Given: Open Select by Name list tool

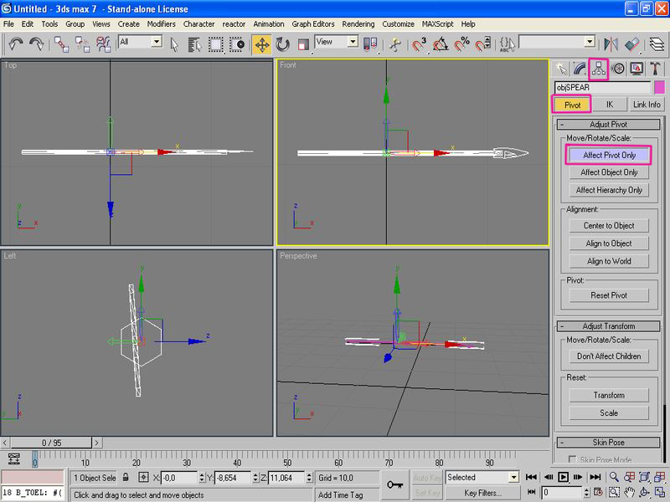Looking at the screenshot, I should 194,44.
